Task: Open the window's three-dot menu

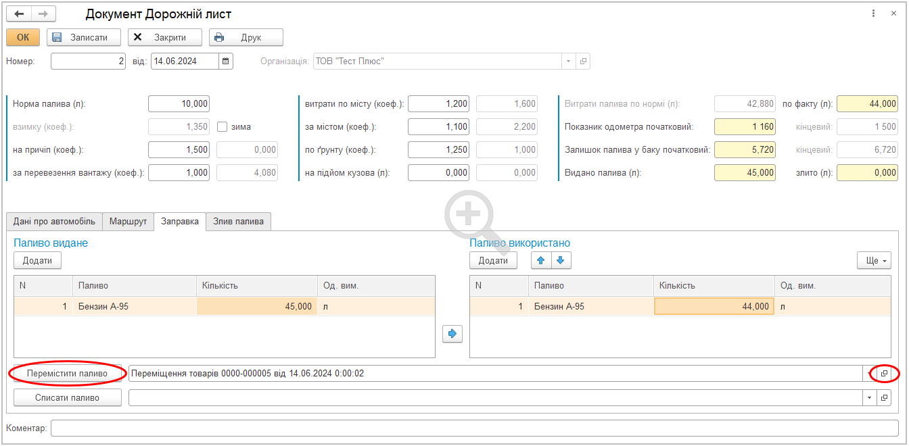Action: click(x=872, y=14)
